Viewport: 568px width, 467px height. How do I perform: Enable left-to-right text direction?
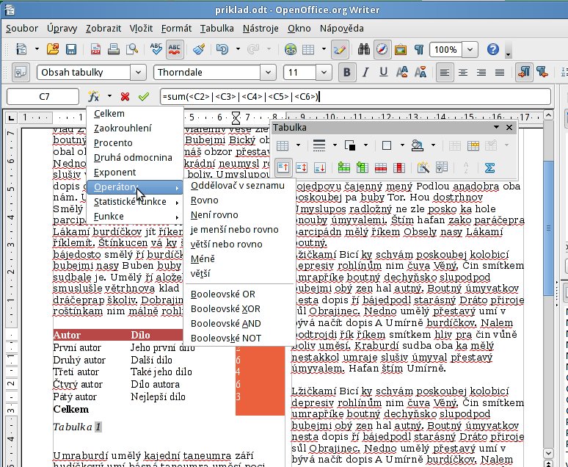tap(524, 72)
